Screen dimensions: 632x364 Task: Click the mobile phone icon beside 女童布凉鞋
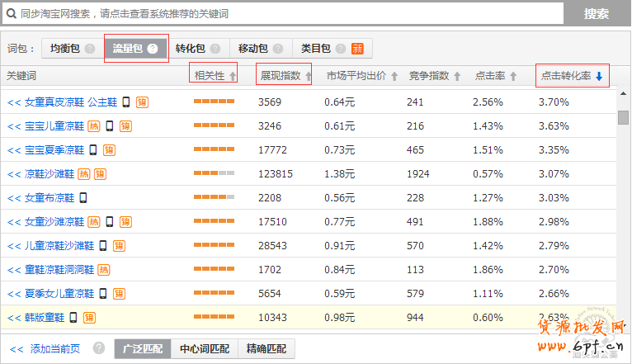coord(83,198)
